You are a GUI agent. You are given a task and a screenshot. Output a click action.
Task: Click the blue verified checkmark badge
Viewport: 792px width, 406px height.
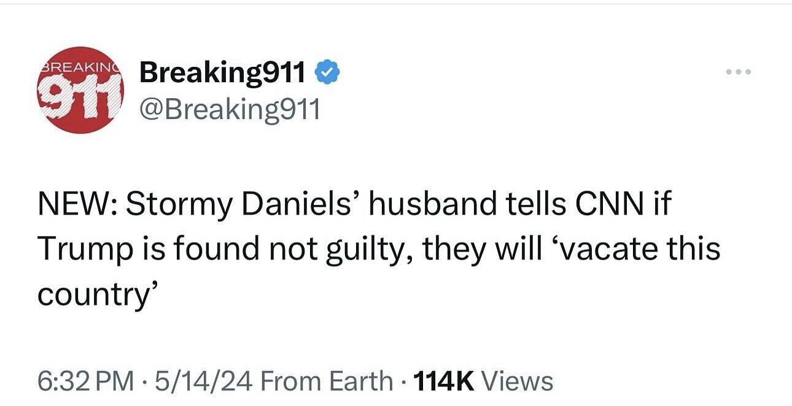(327, 73)
